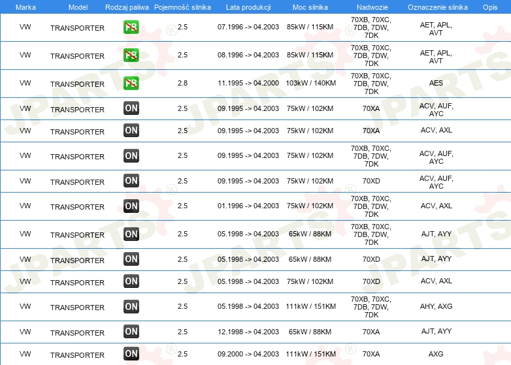
Task: Click 111kW / 151KM in 09.2000 row
Action: coord(310,354)
